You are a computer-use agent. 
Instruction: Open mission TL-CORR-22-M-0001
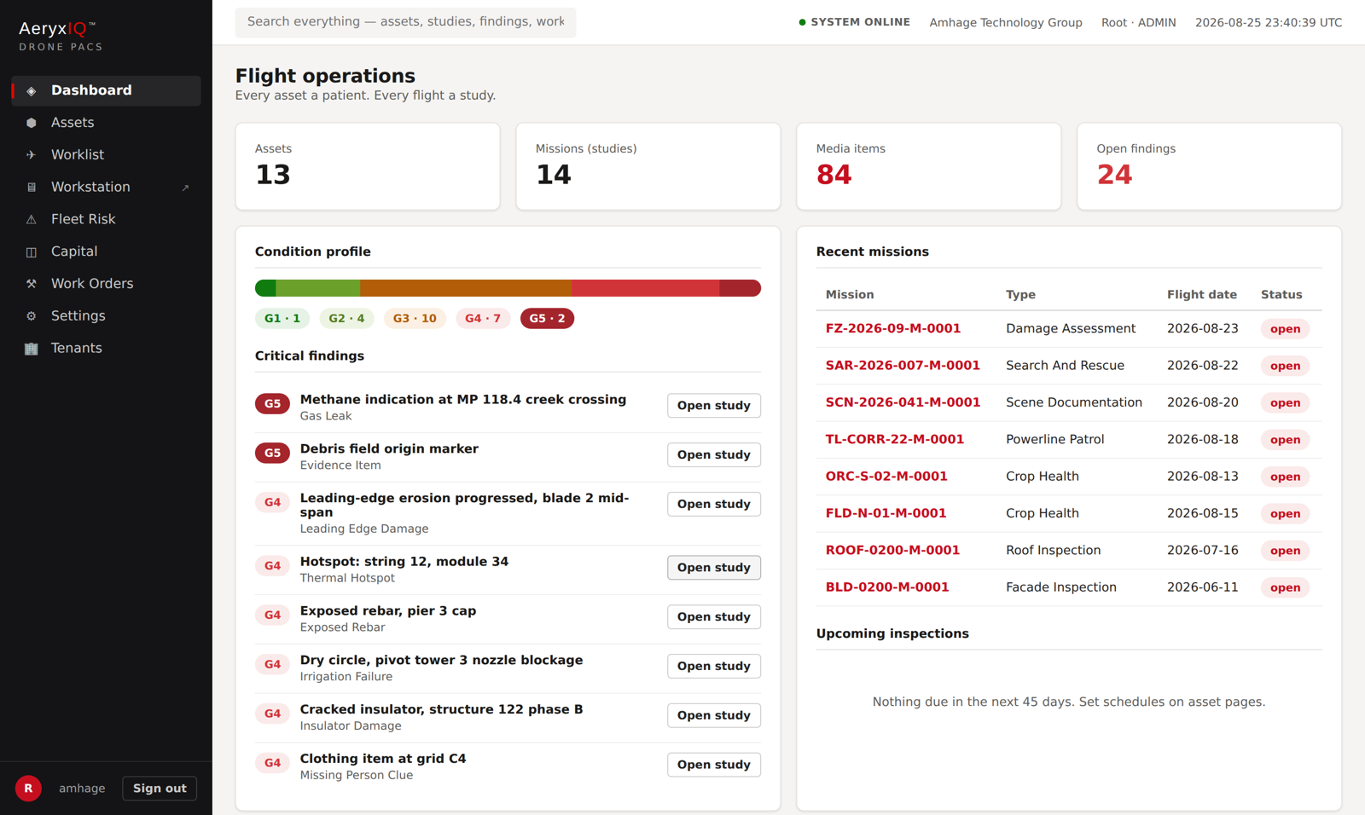click(894, 440)
